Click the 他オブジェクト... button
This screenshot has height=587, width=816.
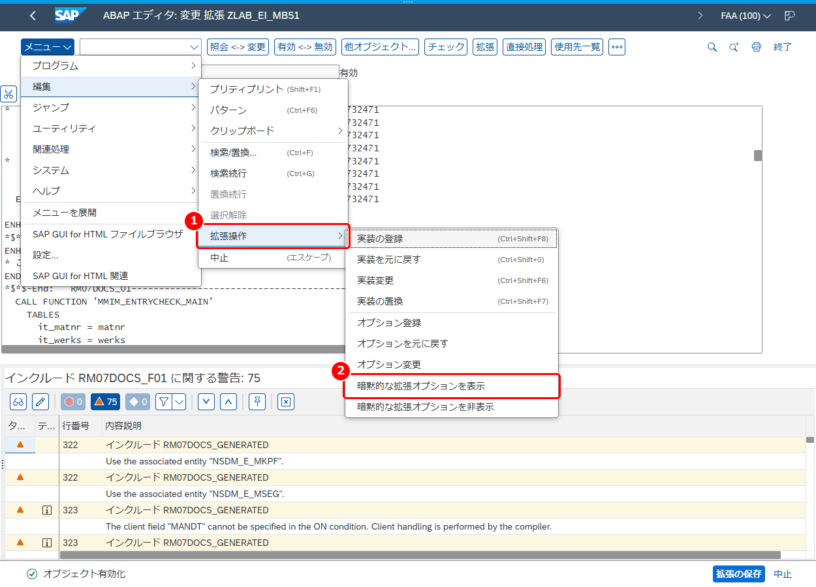click(380, 47)
